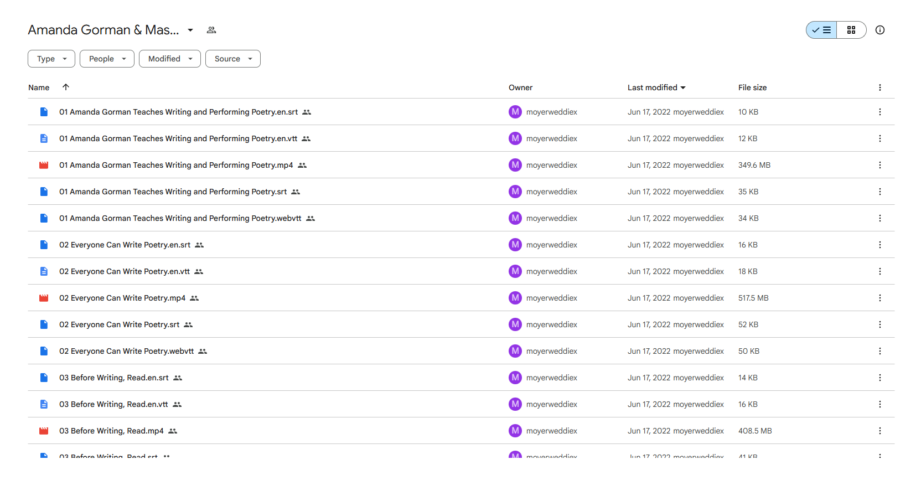The width and height of the screenshot is (921, 485).
Task: Click the owner avatar for 02 Poetry.webvtt row
Action: point(515,351)
